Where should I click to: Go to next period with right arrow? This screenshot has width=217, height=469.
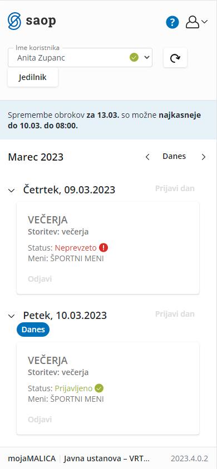pos(204,157)
